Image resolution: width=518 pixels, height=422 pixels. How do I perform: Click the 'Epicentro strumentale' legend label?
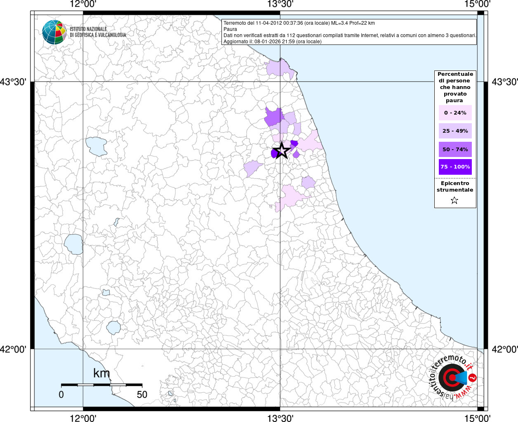(455, 187)
